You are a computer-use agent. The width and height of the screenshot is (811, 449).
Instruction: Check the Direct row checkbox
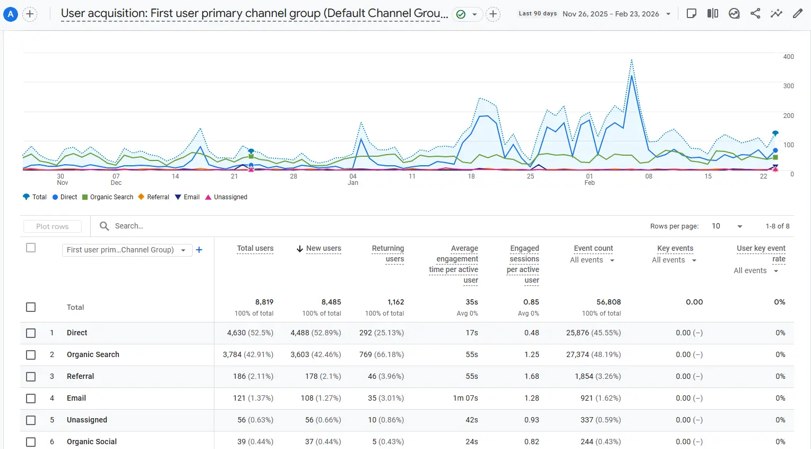pyautogui.click(x=31, y=333)
